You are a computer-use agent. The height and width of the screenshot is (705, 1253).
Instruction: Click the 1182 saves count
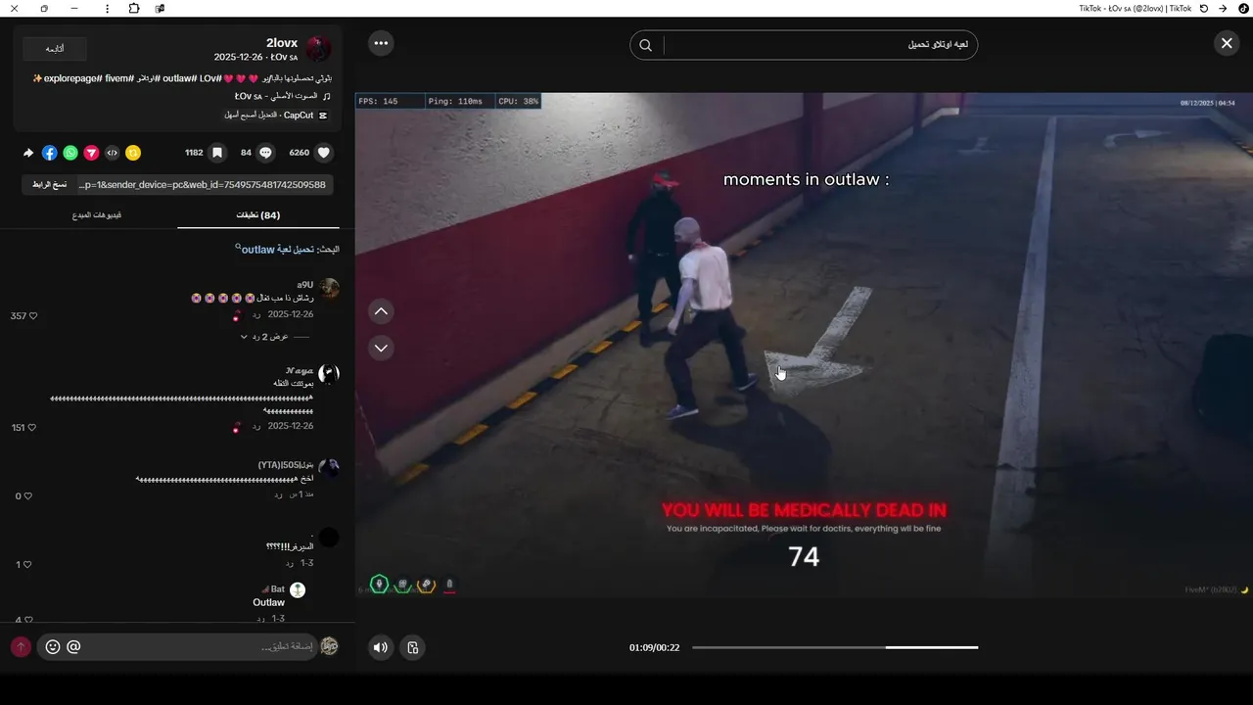(x=194, y=153)
